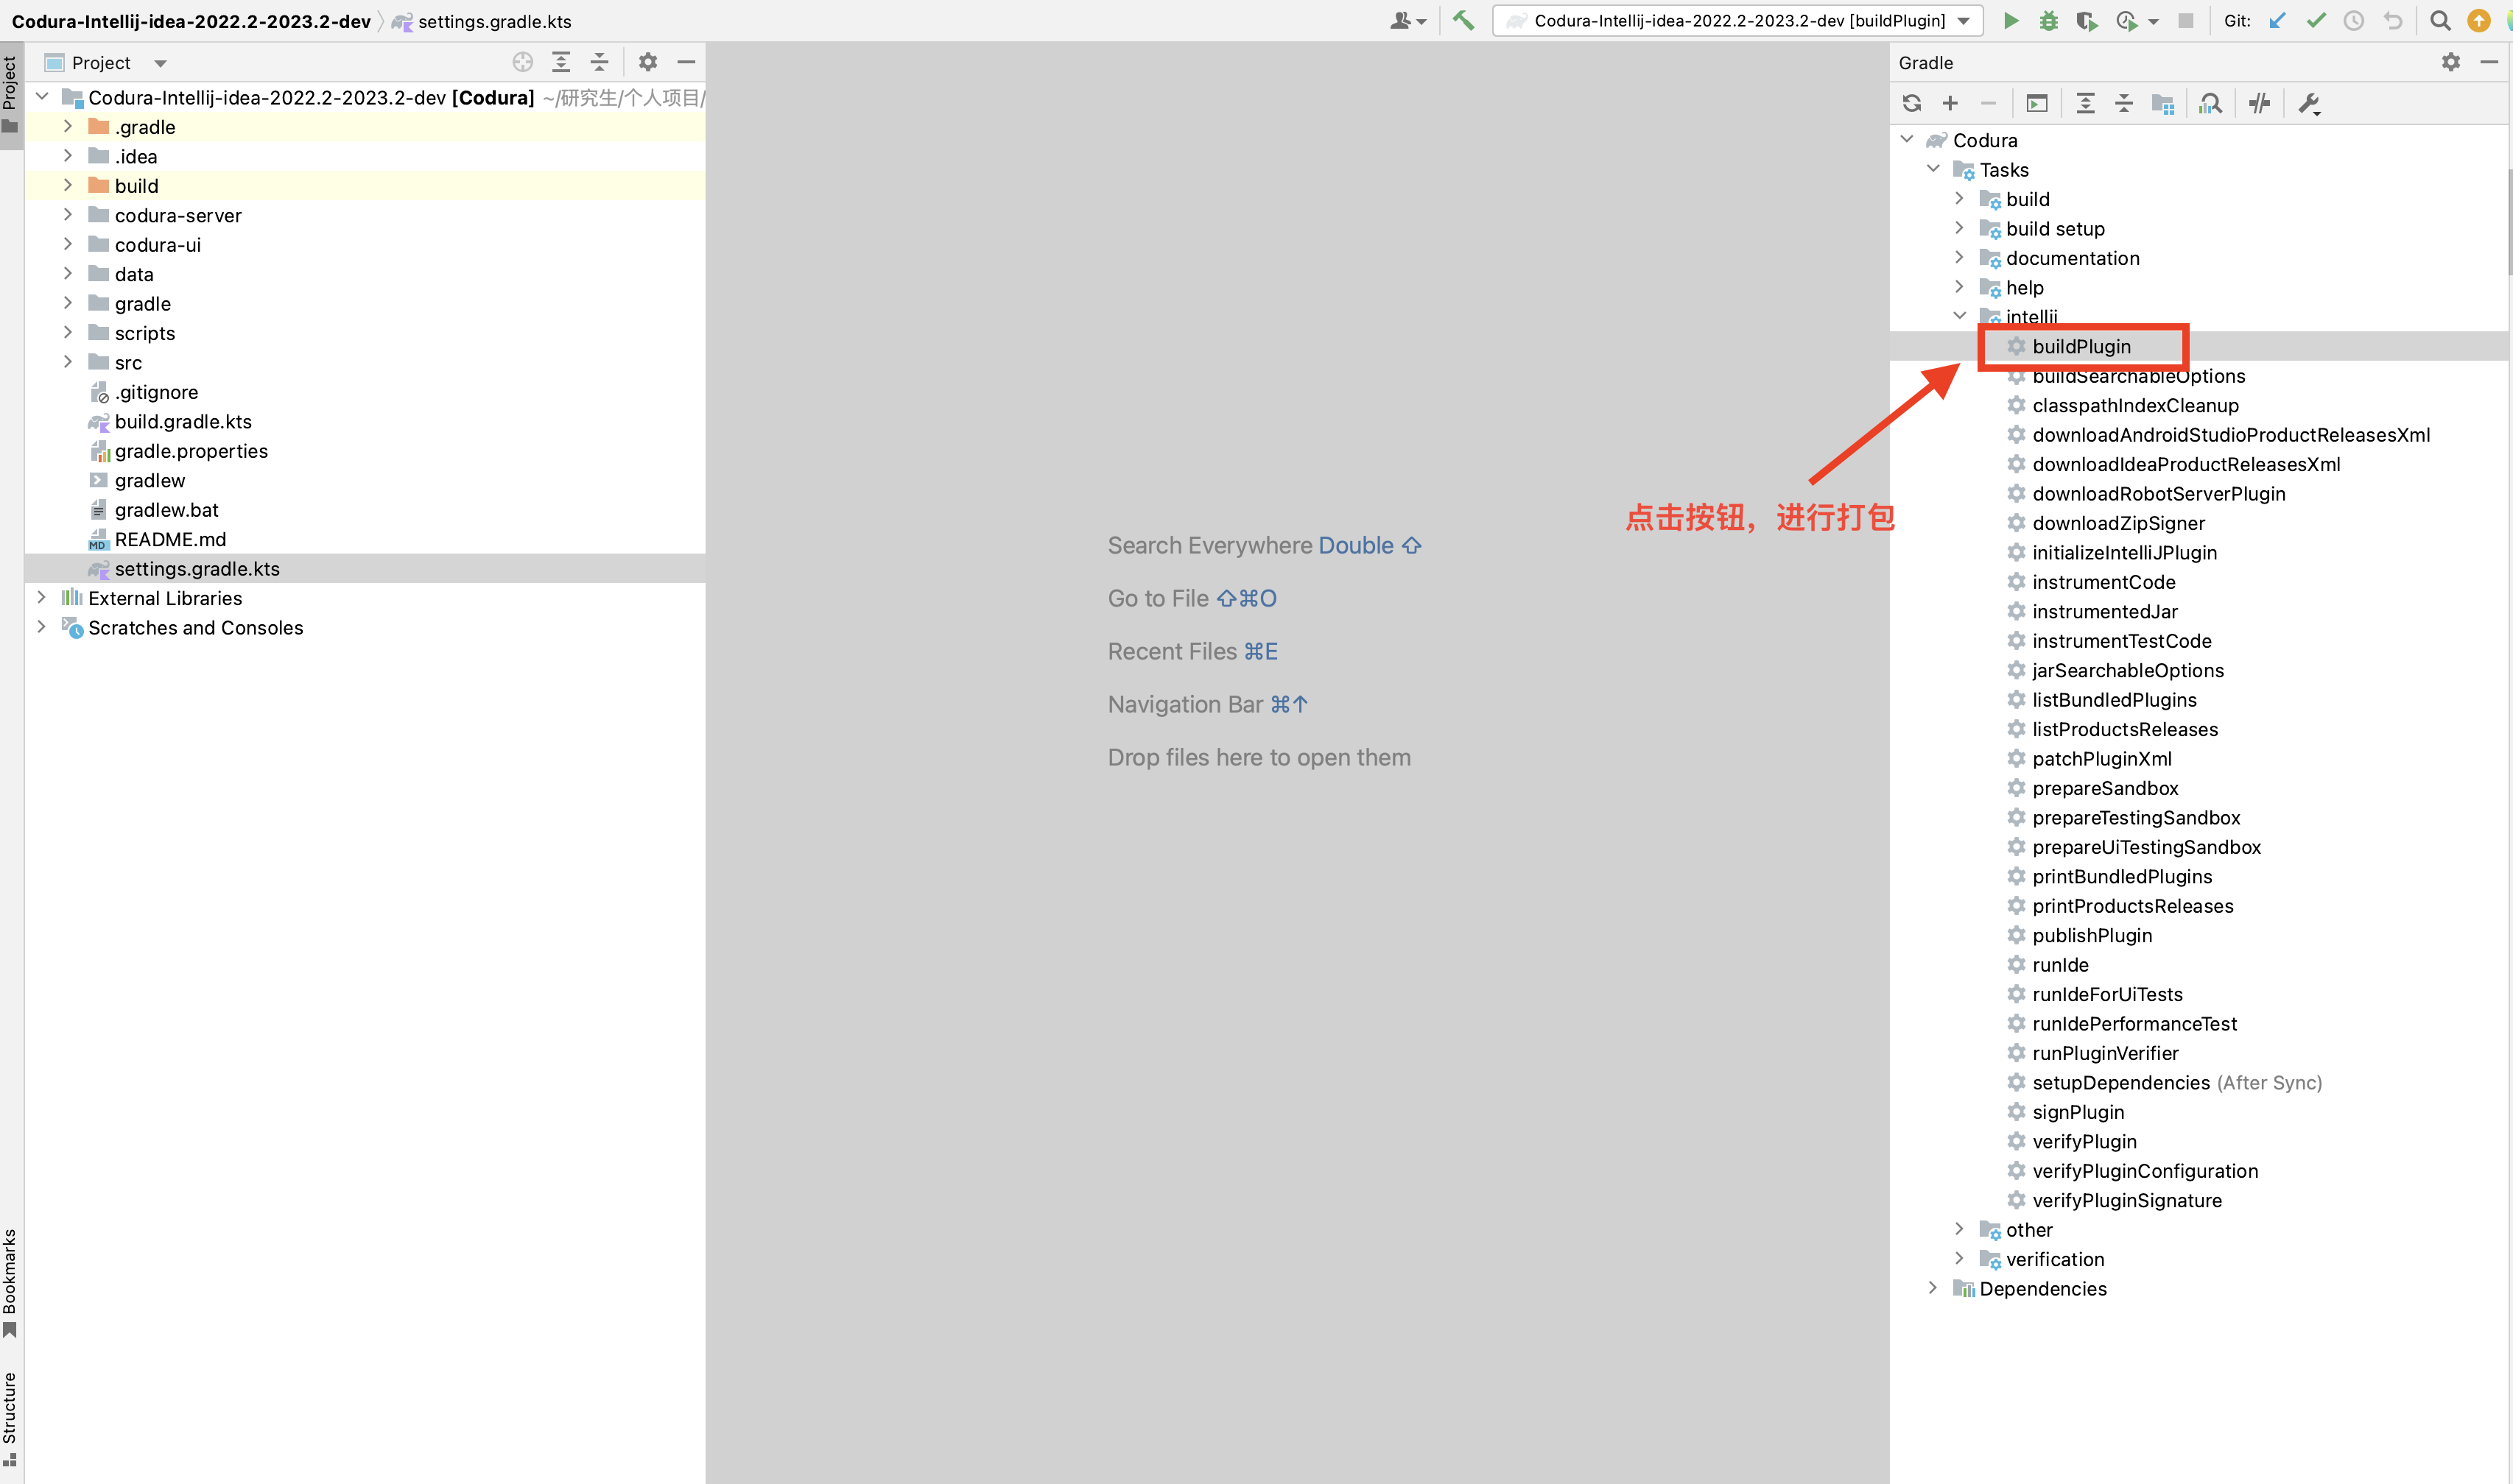Toggle Gradle offline mode icon
The image size is (2513, 1484).
point(2260,103)
